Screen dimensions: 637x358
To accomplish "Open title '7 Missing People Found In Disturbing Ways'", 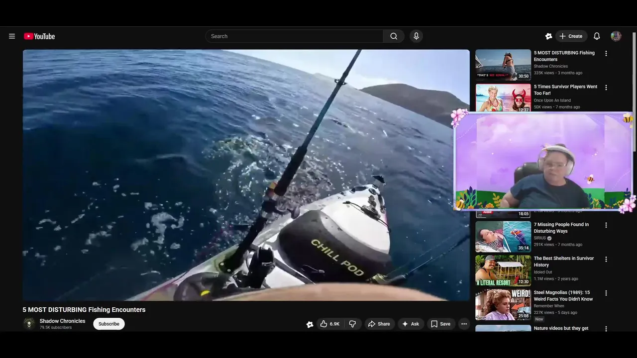I will point(561,228).
